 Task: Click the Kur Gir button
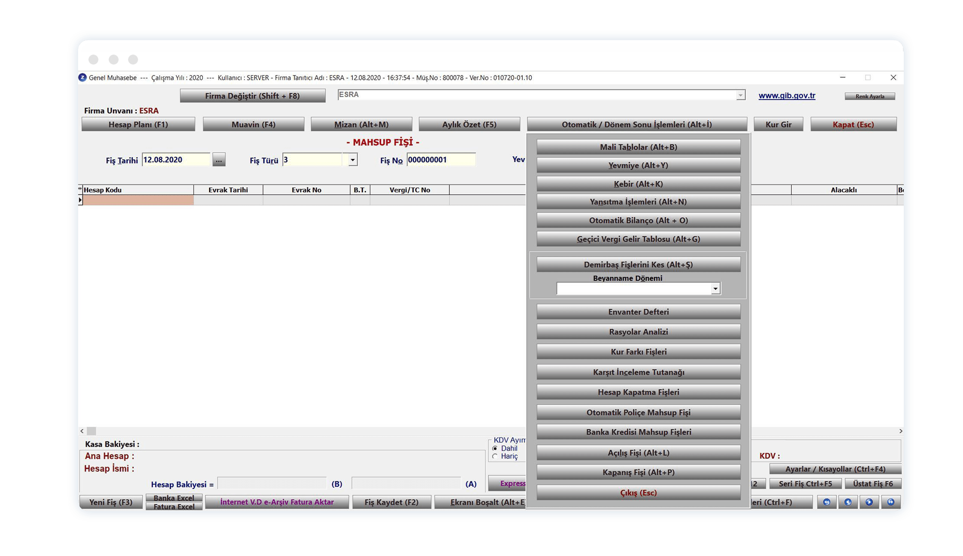point(778,125)
